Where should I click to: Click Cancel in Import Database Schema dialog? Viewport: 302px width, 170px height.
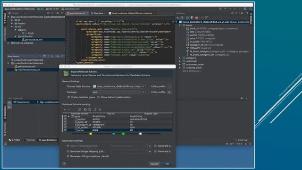[x=154, y=164]
